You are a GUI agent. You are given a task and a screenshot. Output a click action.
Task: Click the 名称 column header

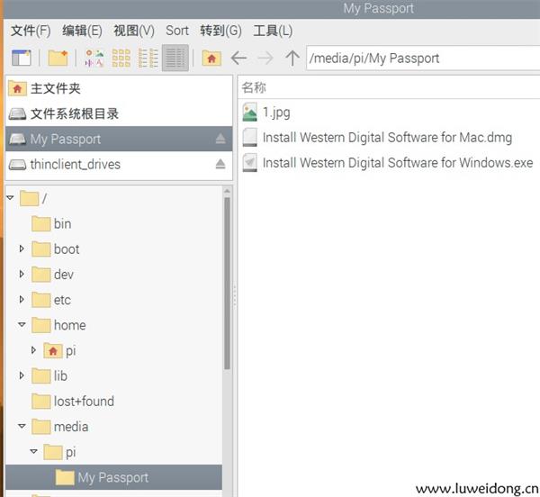tap(255, 87)
